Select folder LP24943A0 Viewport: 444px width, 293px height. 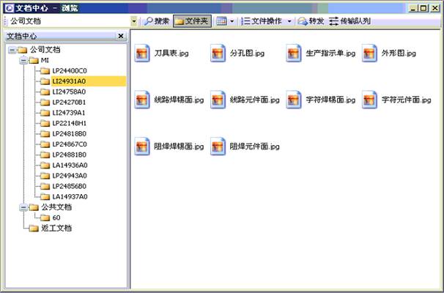(x=70, y=176)
